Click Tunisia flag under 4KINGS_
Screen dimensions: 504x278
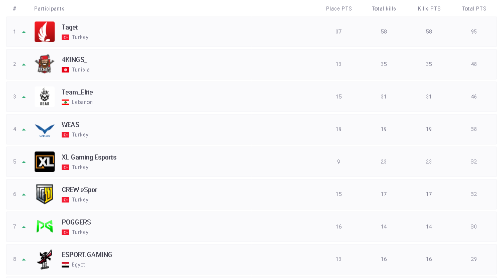[x=65, y=70]
